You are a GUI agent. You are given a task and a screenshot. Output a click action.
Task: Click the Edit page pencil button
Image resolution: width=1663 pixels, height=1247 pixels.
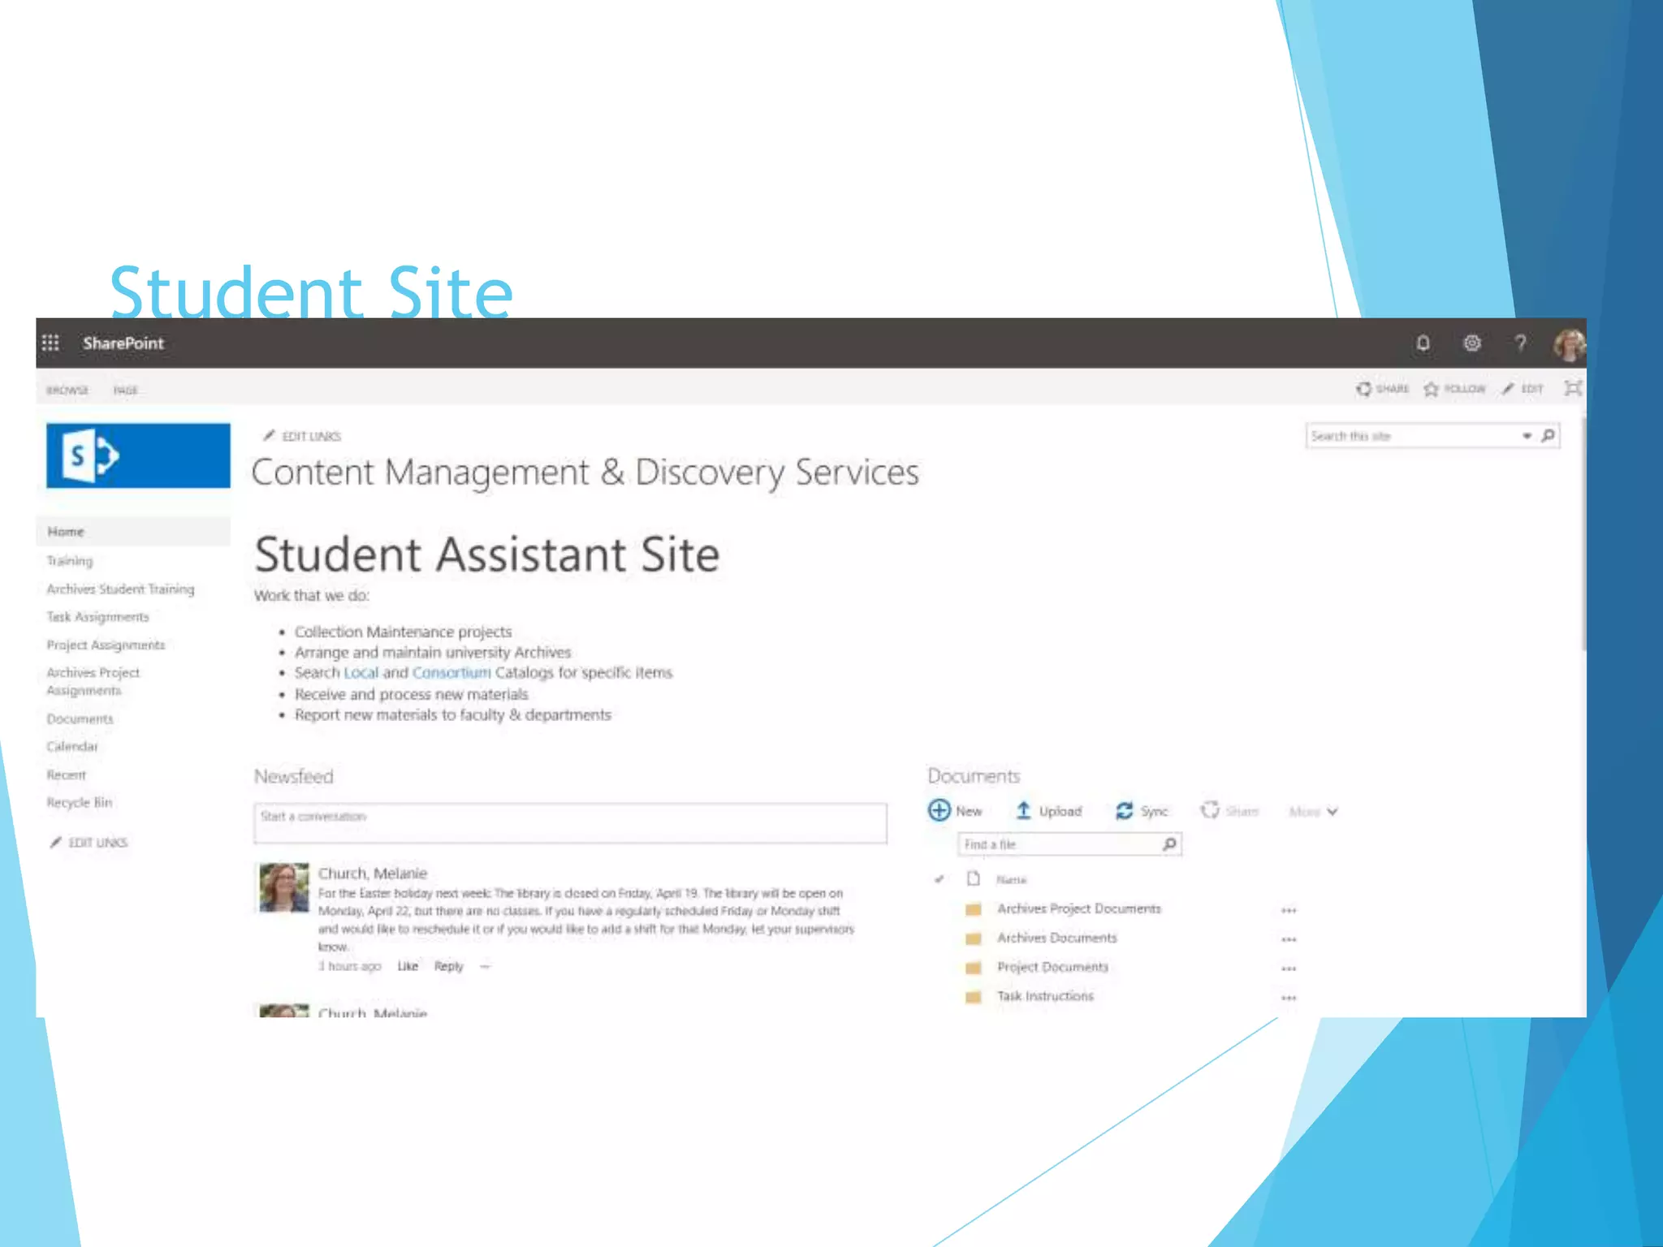pyautogui.click(x=1523, y=389)
